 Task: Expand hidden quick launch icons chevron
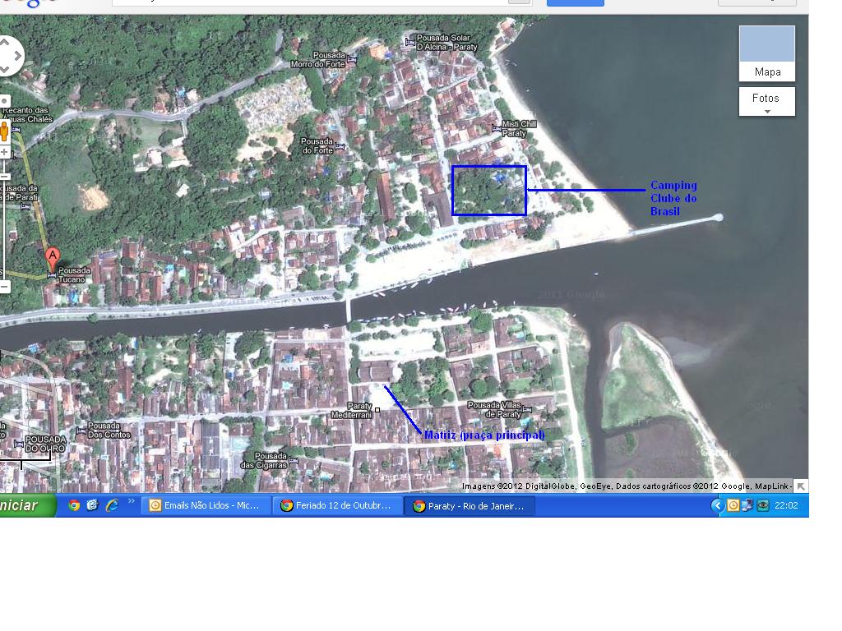pyautogui.click(x=131, y=502)
